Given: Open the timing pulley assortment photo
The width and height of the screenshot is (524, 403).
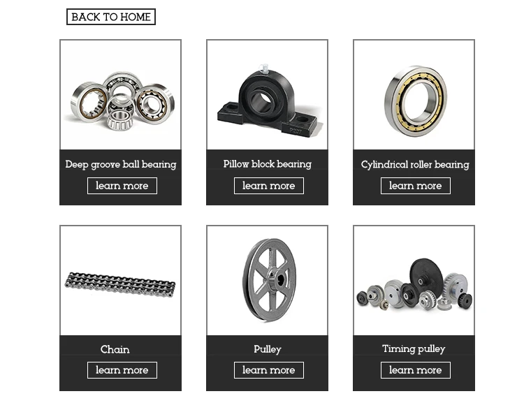Looking at the screenshot, I should (x=414, y=280).
